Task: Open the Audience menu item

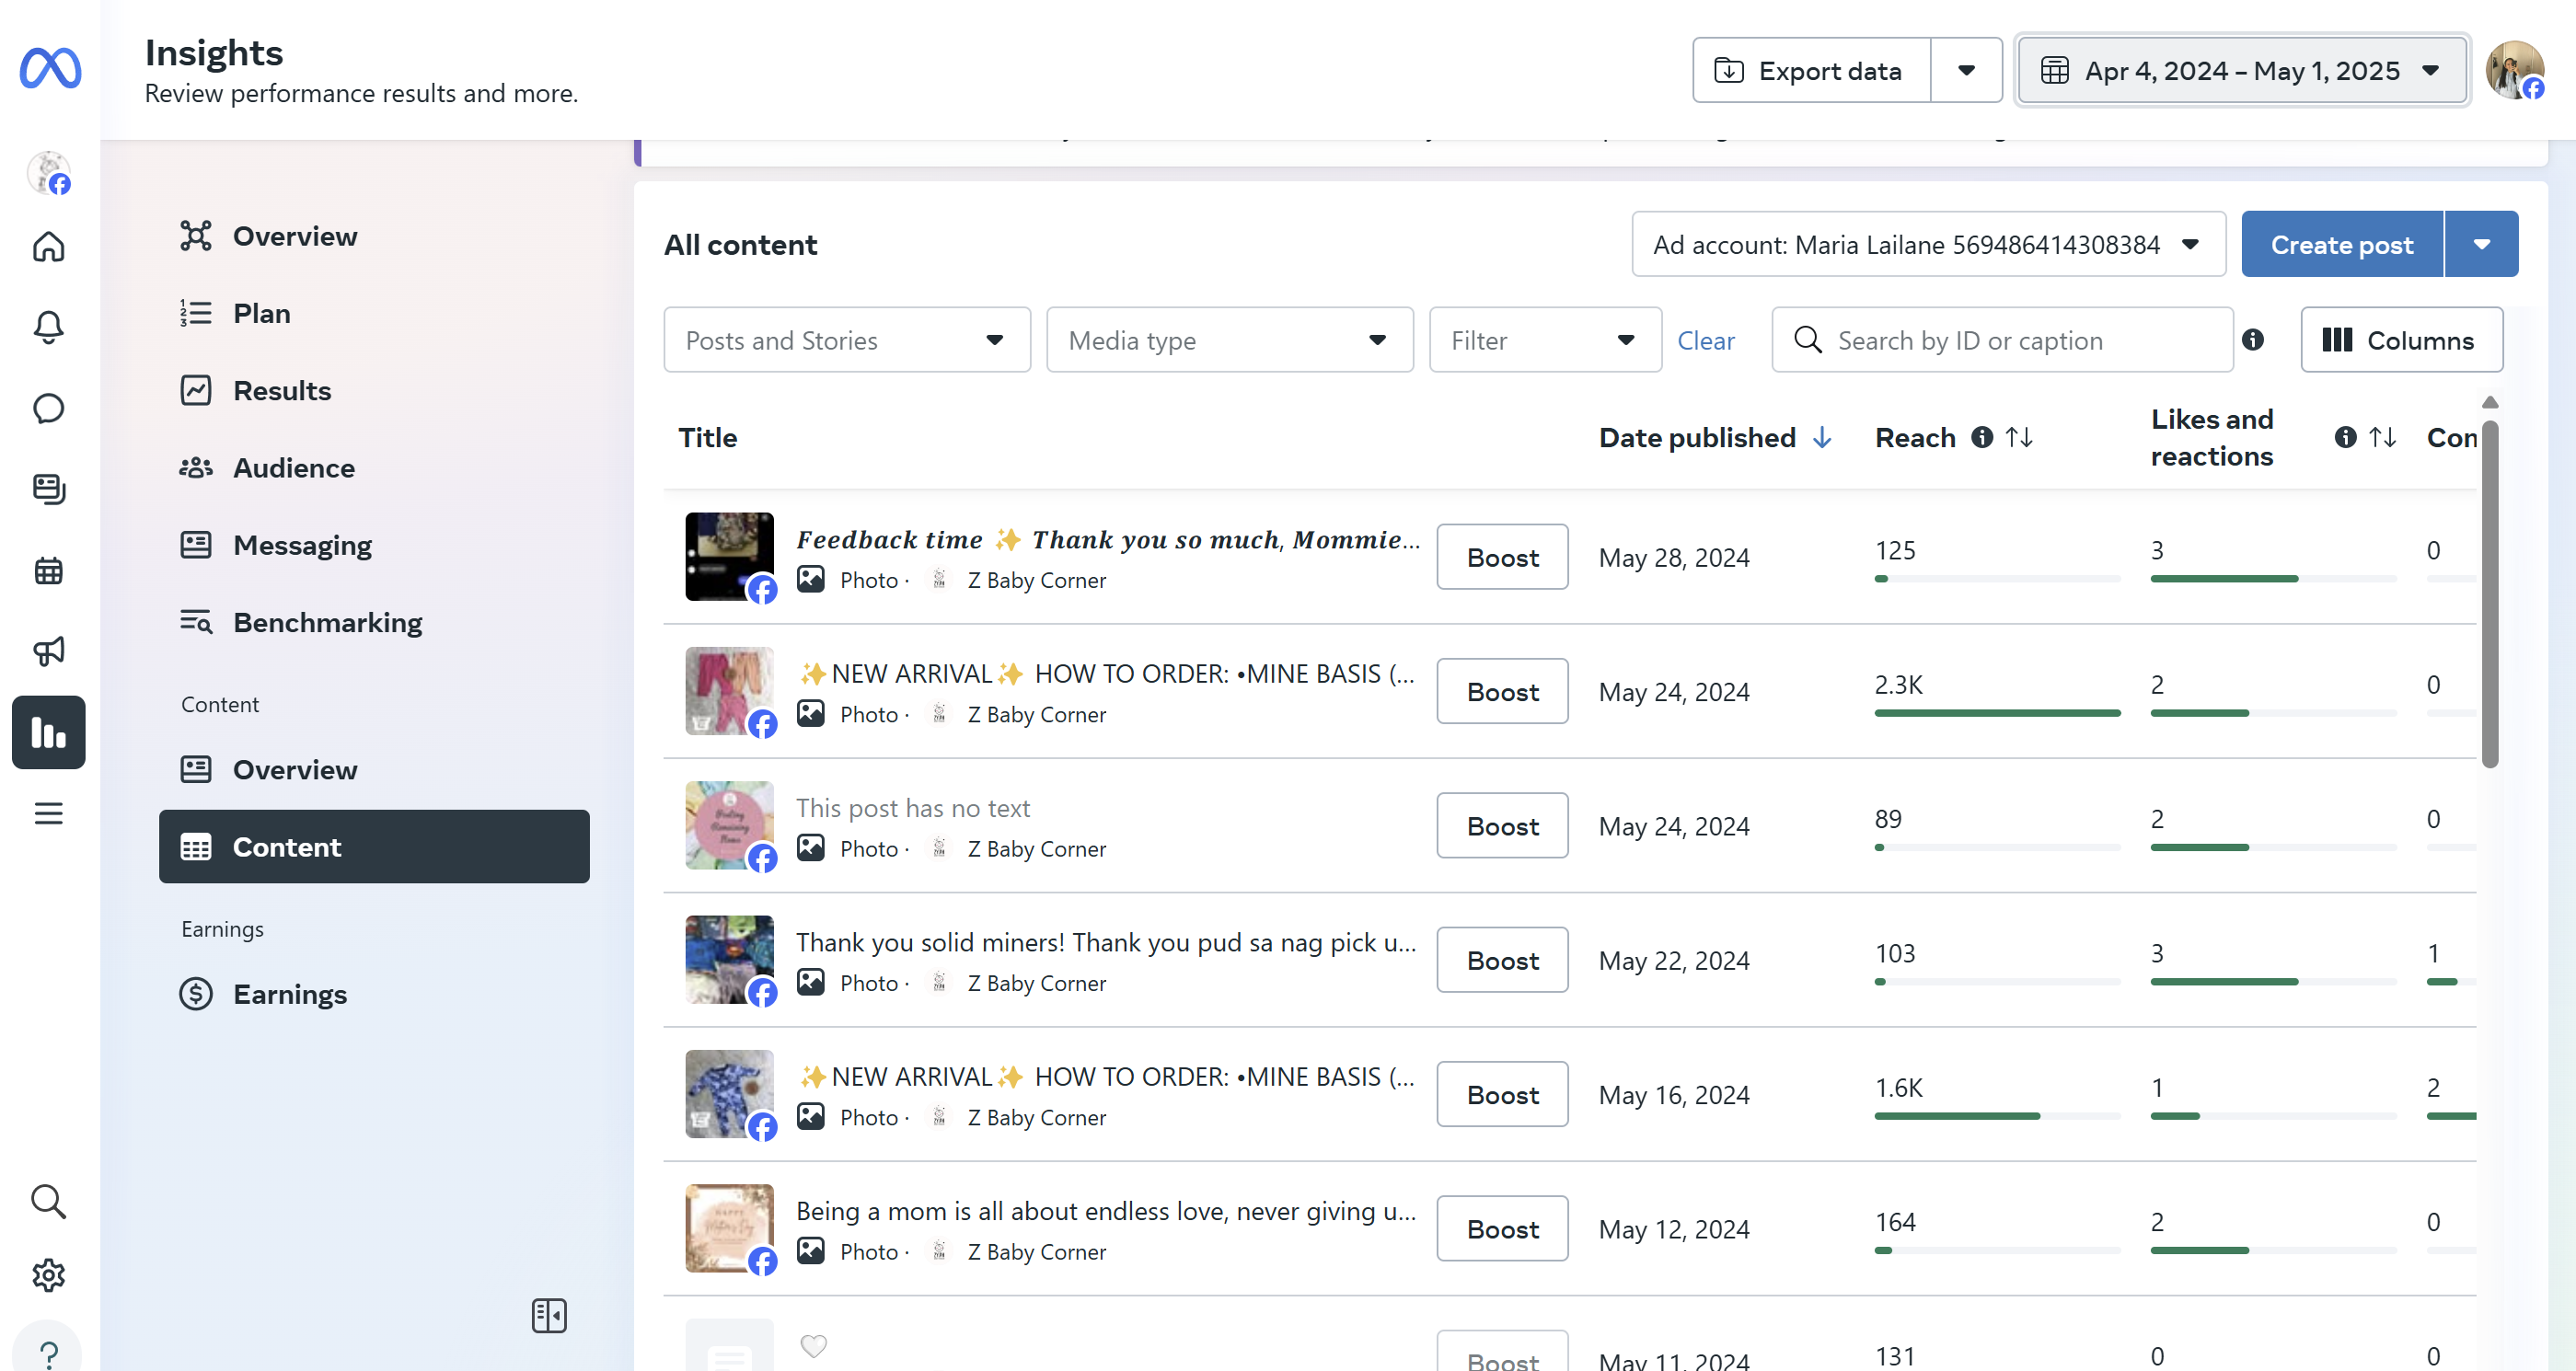Action: coord(293,468)
